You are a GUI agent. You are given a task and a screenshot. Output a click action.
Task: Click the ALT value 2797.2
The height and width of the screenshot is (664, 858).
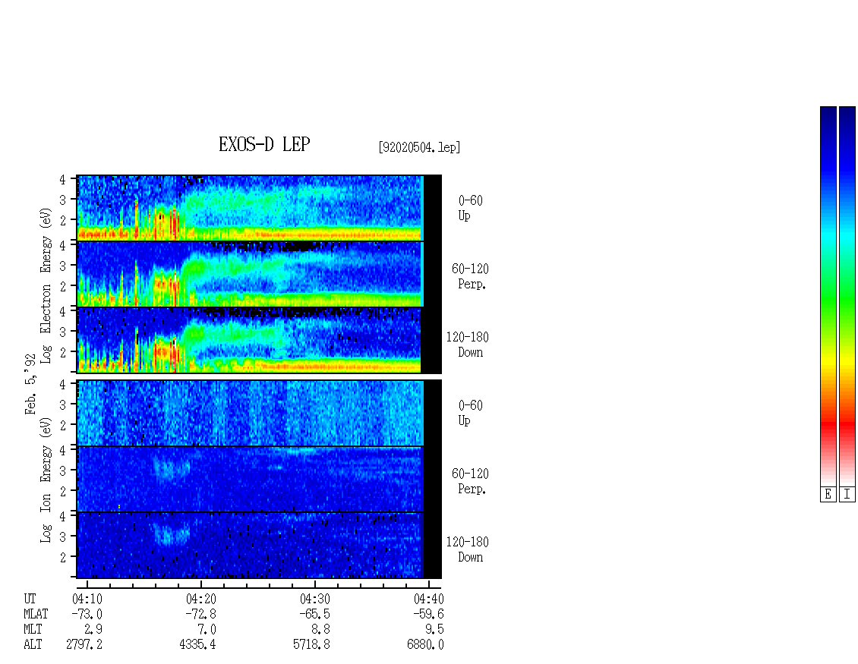tap(84, 645)
